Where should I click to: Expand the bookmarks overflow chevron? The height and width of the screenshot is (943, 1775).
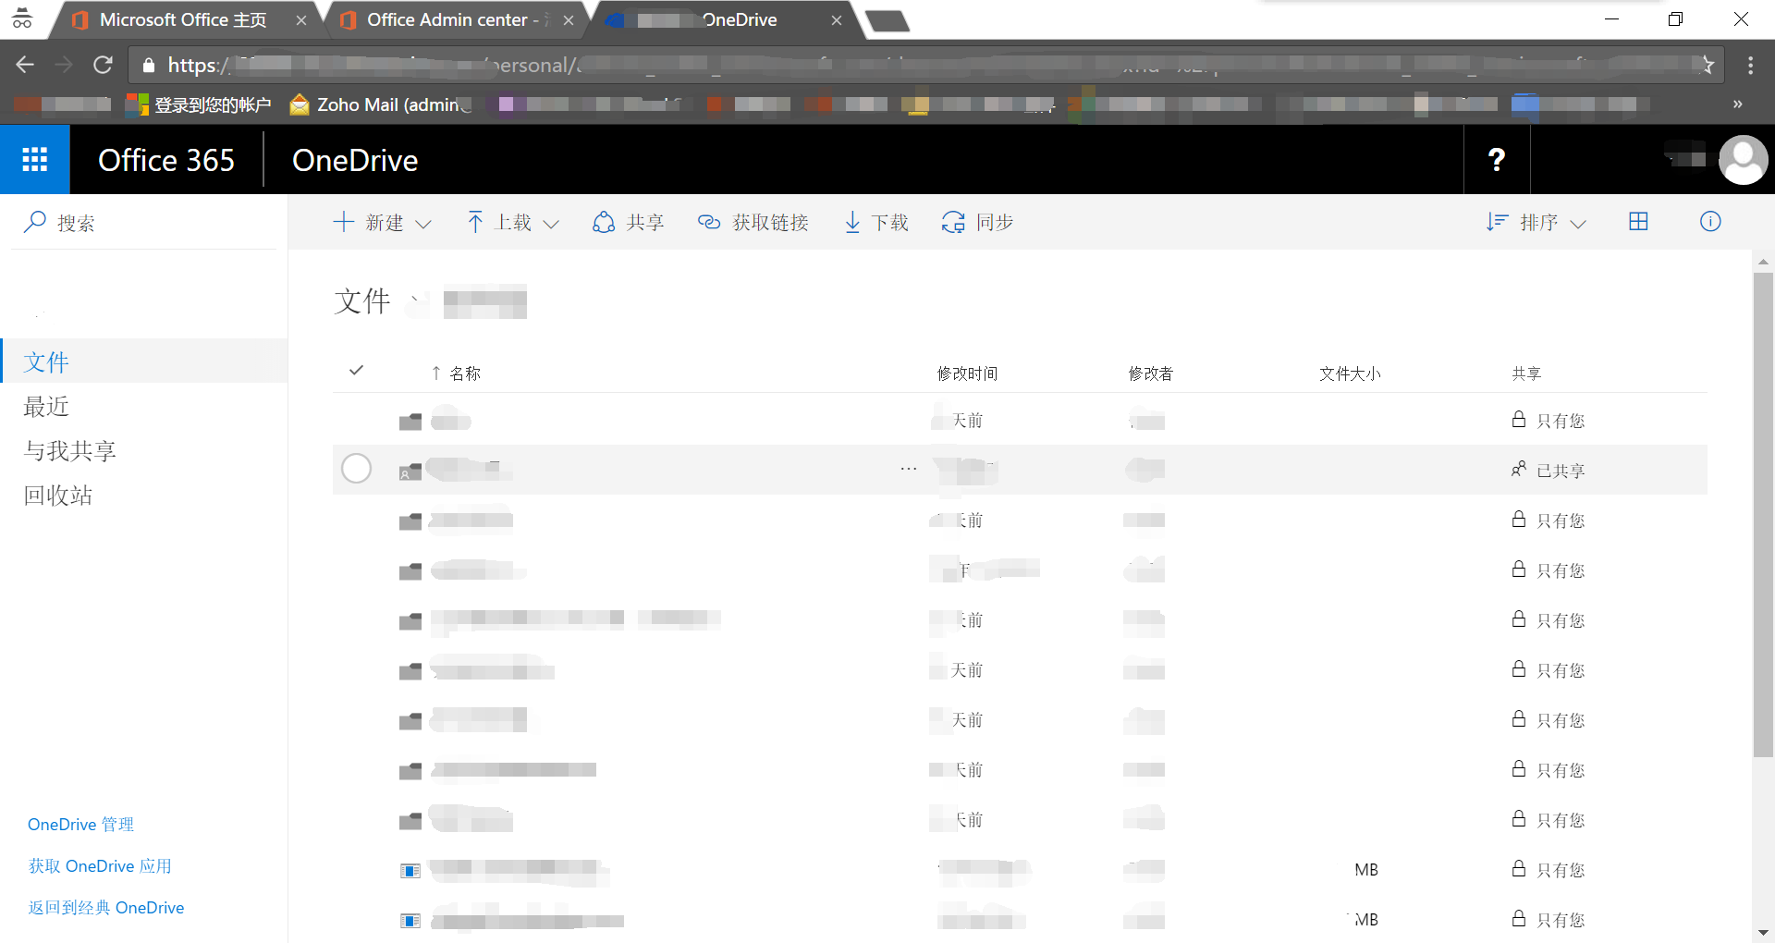(x=1738, y=104)
